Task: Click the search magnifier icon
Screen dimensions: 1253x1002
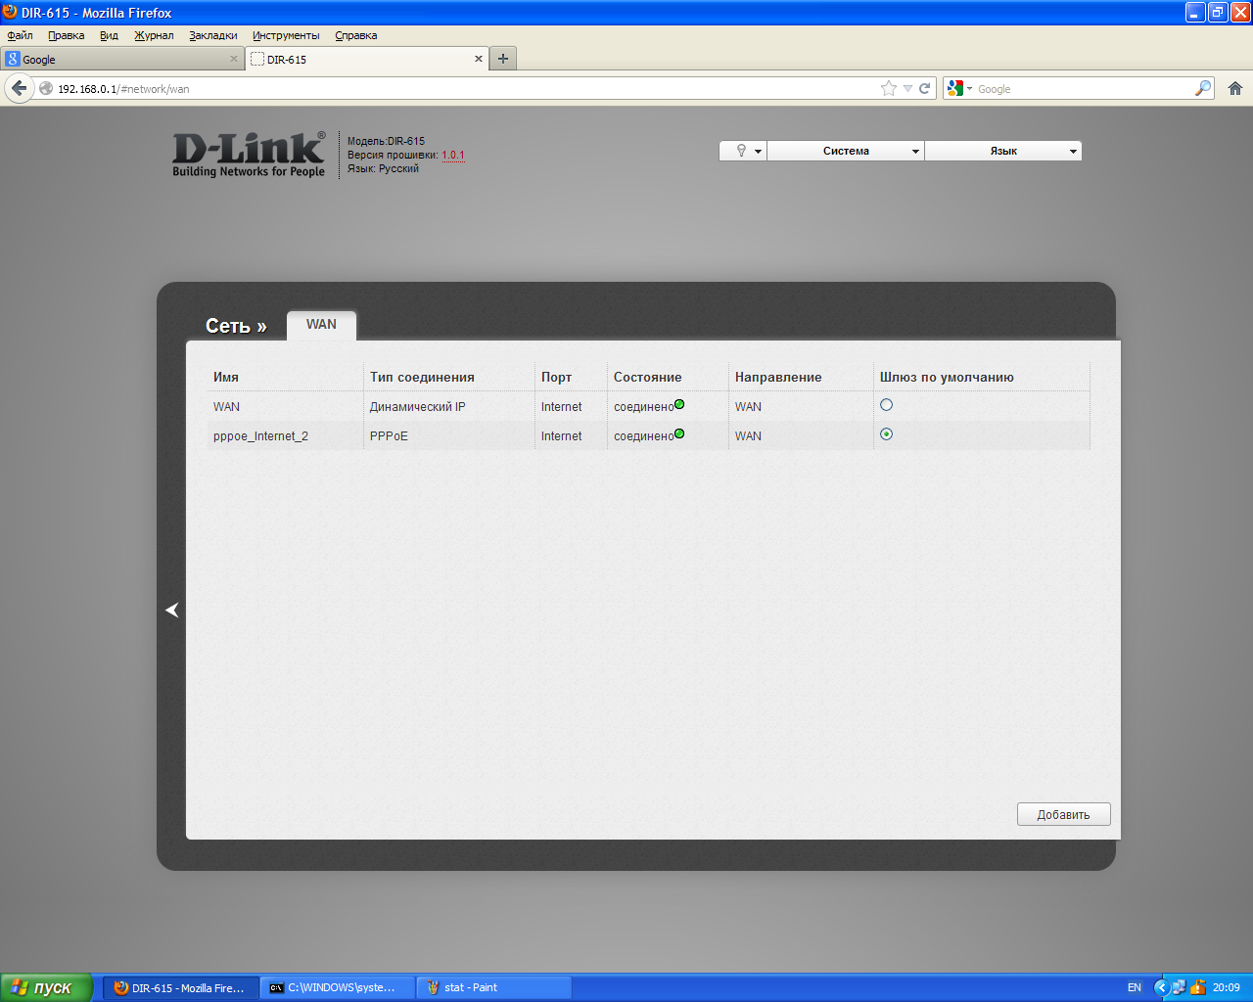Action: click(1203, 88)
